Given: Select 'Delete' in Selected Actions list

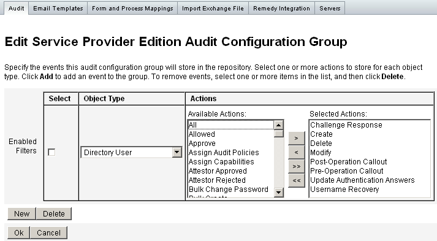Looking at the screenshot, I should [370, 143].
